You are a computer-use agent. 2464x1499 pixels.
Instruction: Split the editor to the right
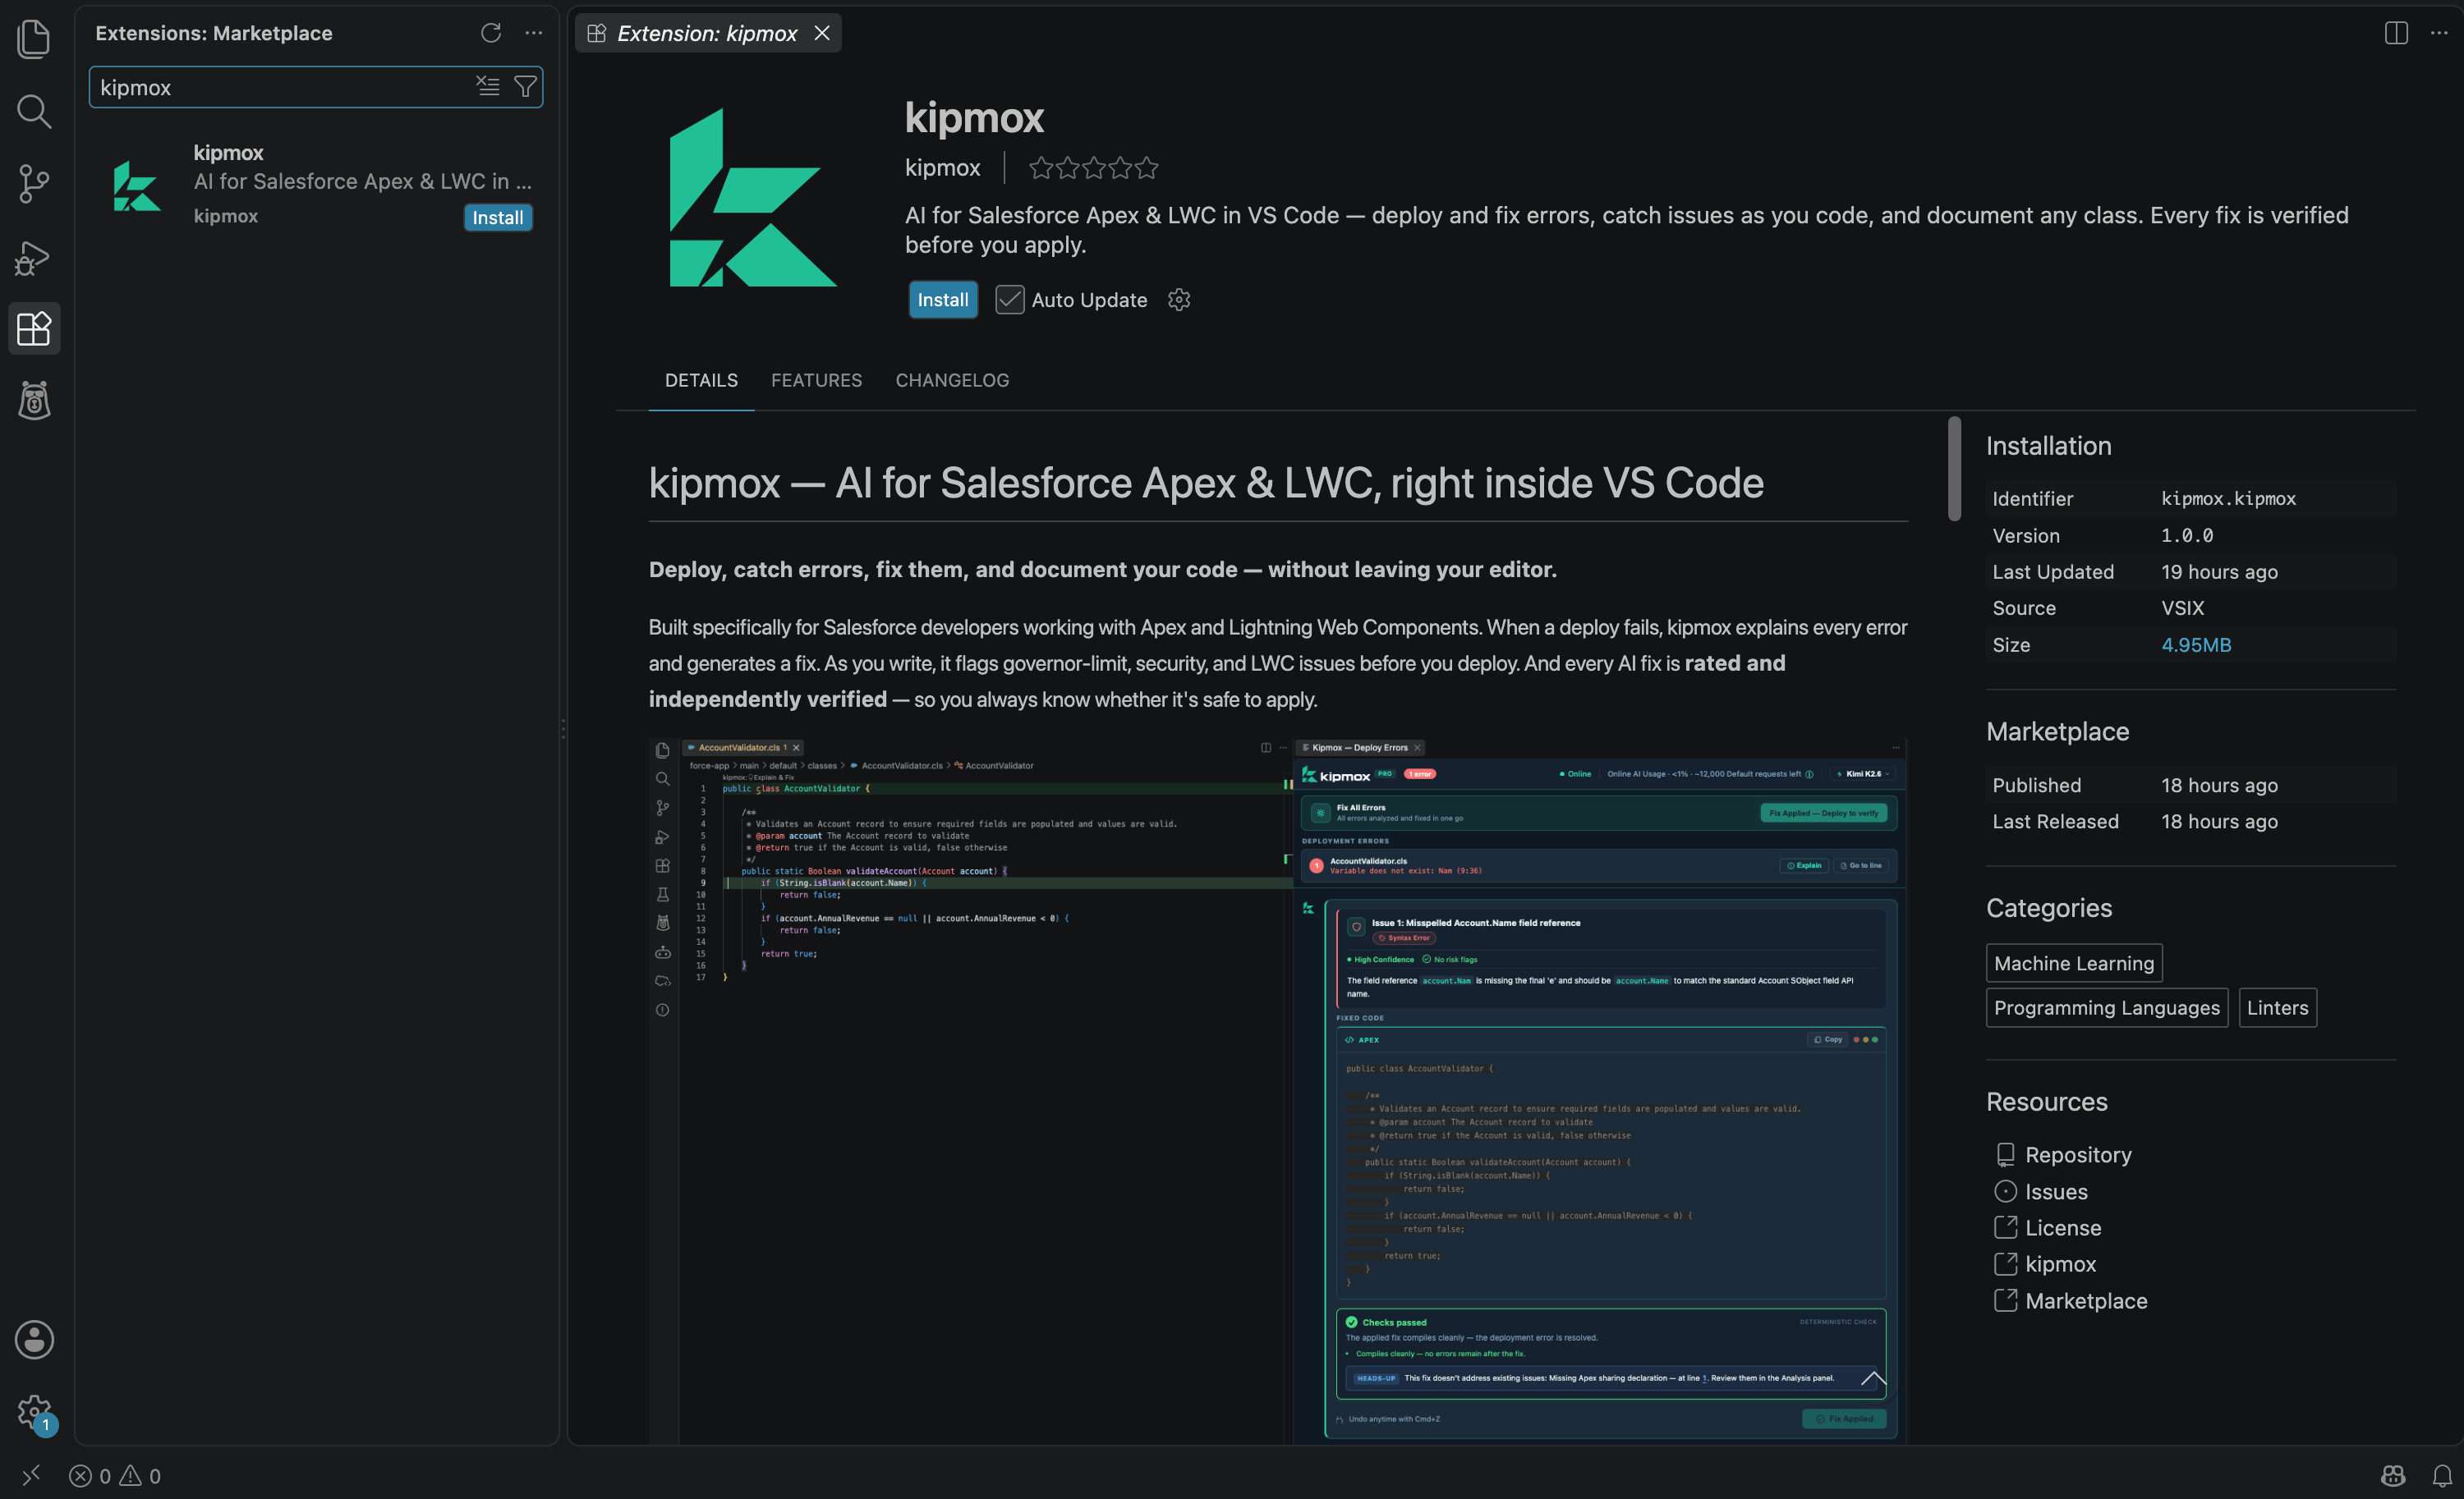pos(2395,33)
